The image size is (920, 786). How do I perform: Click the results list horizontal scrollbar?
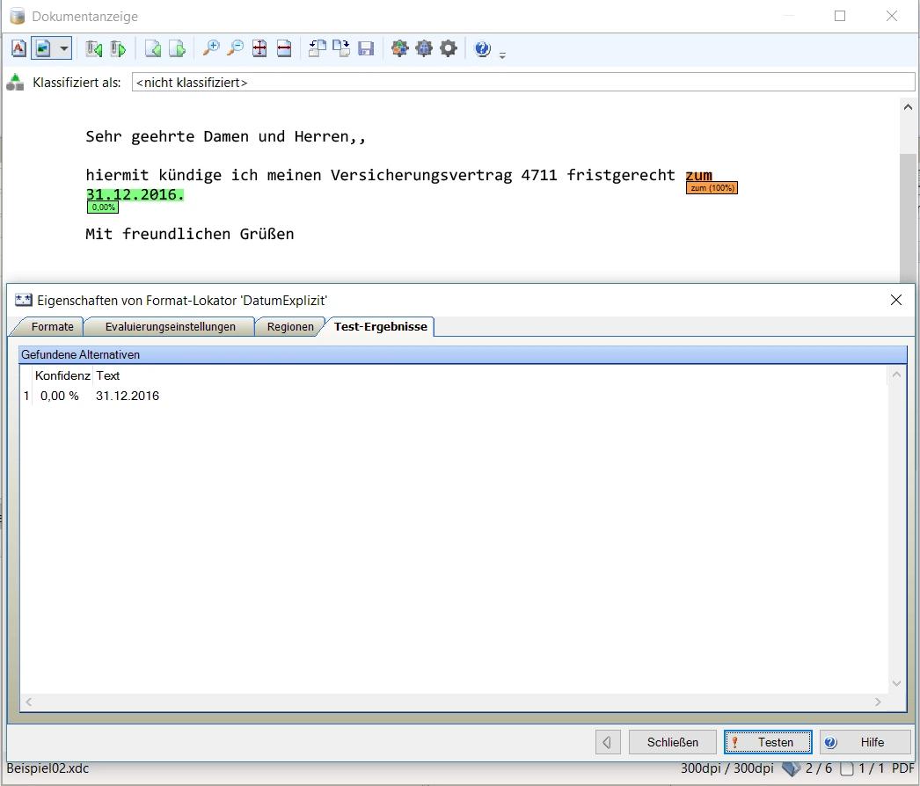pyautogui.click(x=453, y=702)
